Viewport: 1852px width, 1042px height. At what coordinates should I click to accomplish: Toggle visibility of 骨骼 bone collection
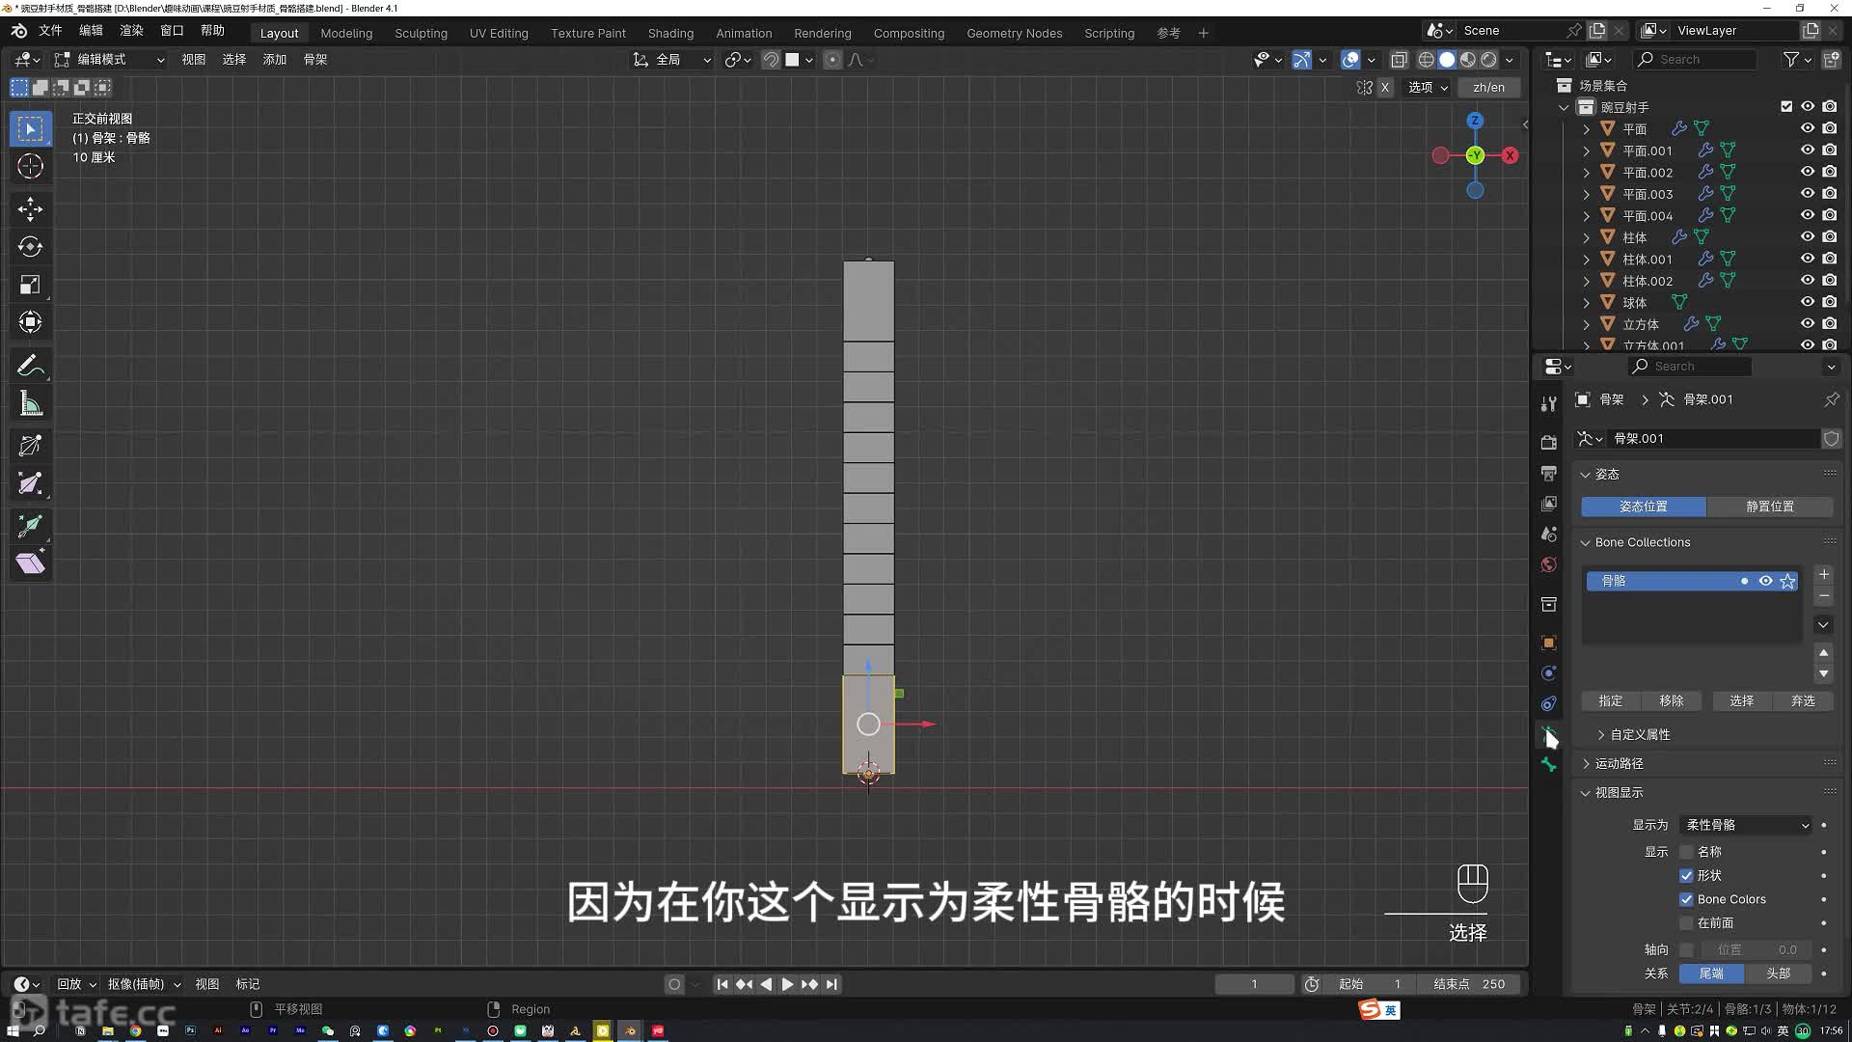(1765, 581)
